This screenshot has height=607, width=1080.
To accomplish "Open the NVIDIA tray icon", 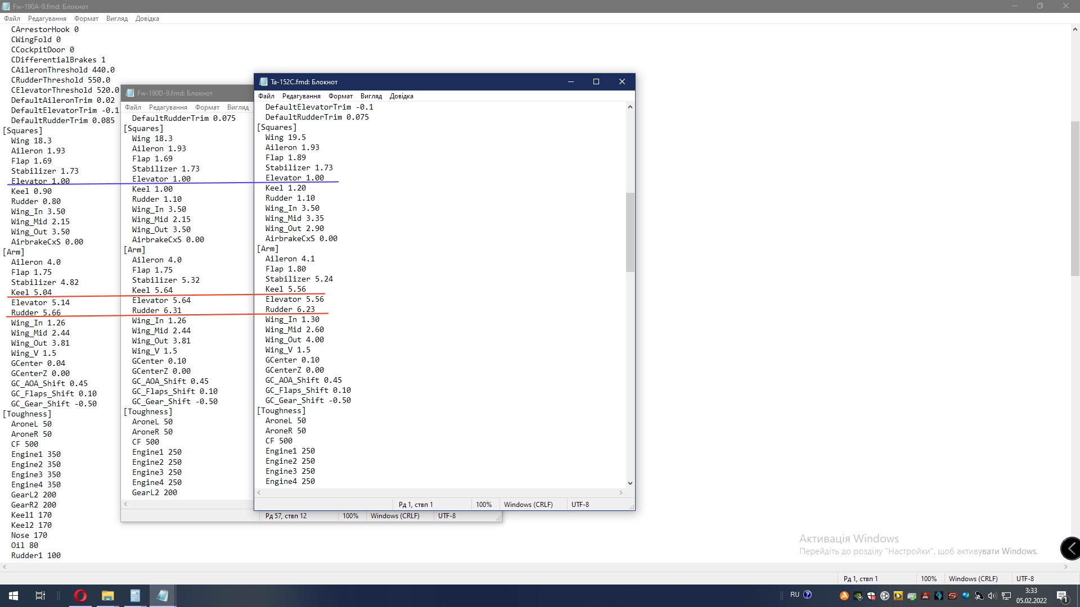I will tap(858, 596).
